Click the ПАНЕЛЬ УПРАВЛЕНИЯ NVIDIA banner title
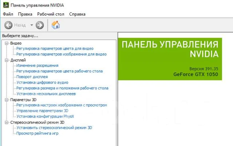The height and width of the screenshot is (146, 233). pos(170,49)
